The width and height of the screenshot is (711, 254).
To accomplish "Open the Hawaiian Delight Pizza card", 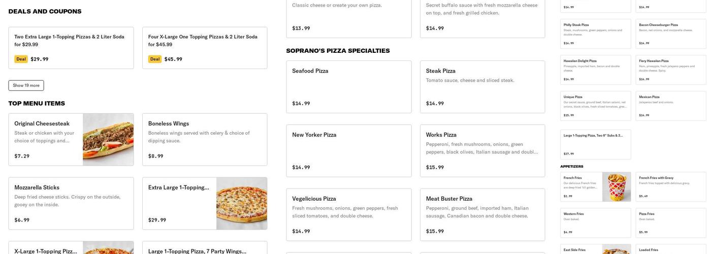I will [x=595, y=70].
